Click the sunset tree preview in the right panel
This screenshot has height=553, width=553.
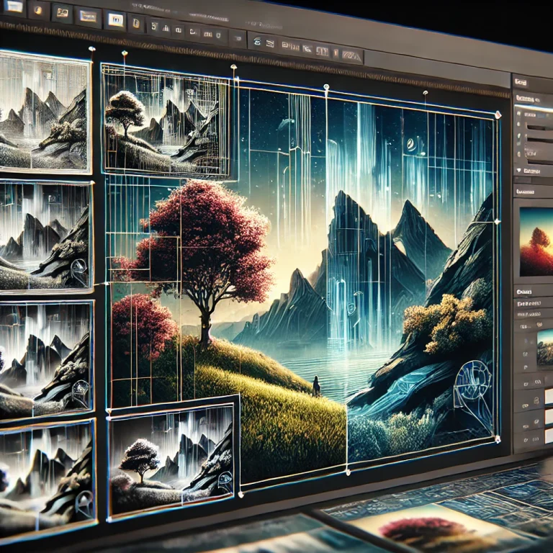coord(536,243)
